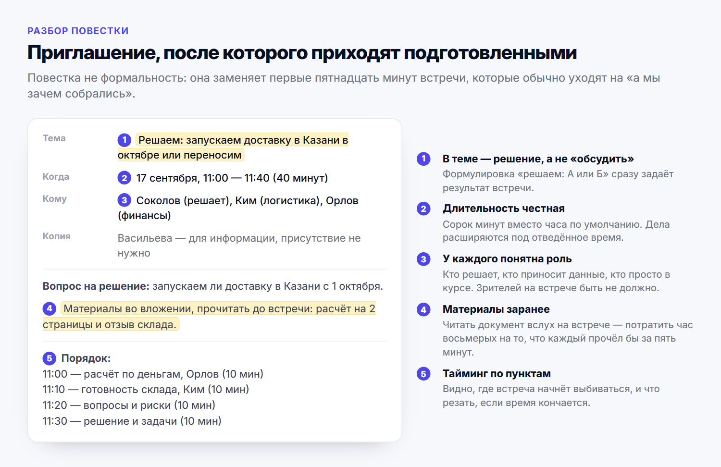Click the bold «Вопрос на решение:» text

click(96, 286)
